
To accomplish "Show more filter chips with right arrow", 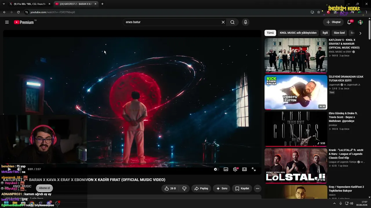I will pyautogui.click(x=360, y=33).
